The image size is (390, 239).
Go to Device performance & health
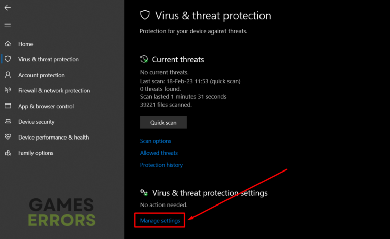pos(53,137)
